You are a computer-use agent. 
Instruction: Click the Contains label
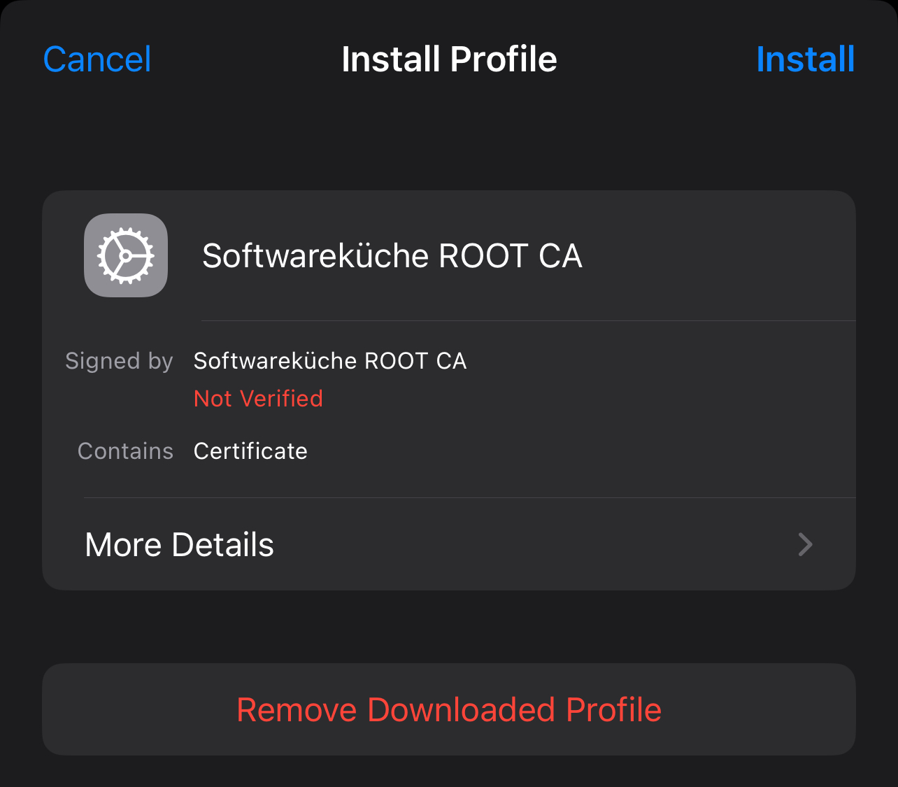125,451
